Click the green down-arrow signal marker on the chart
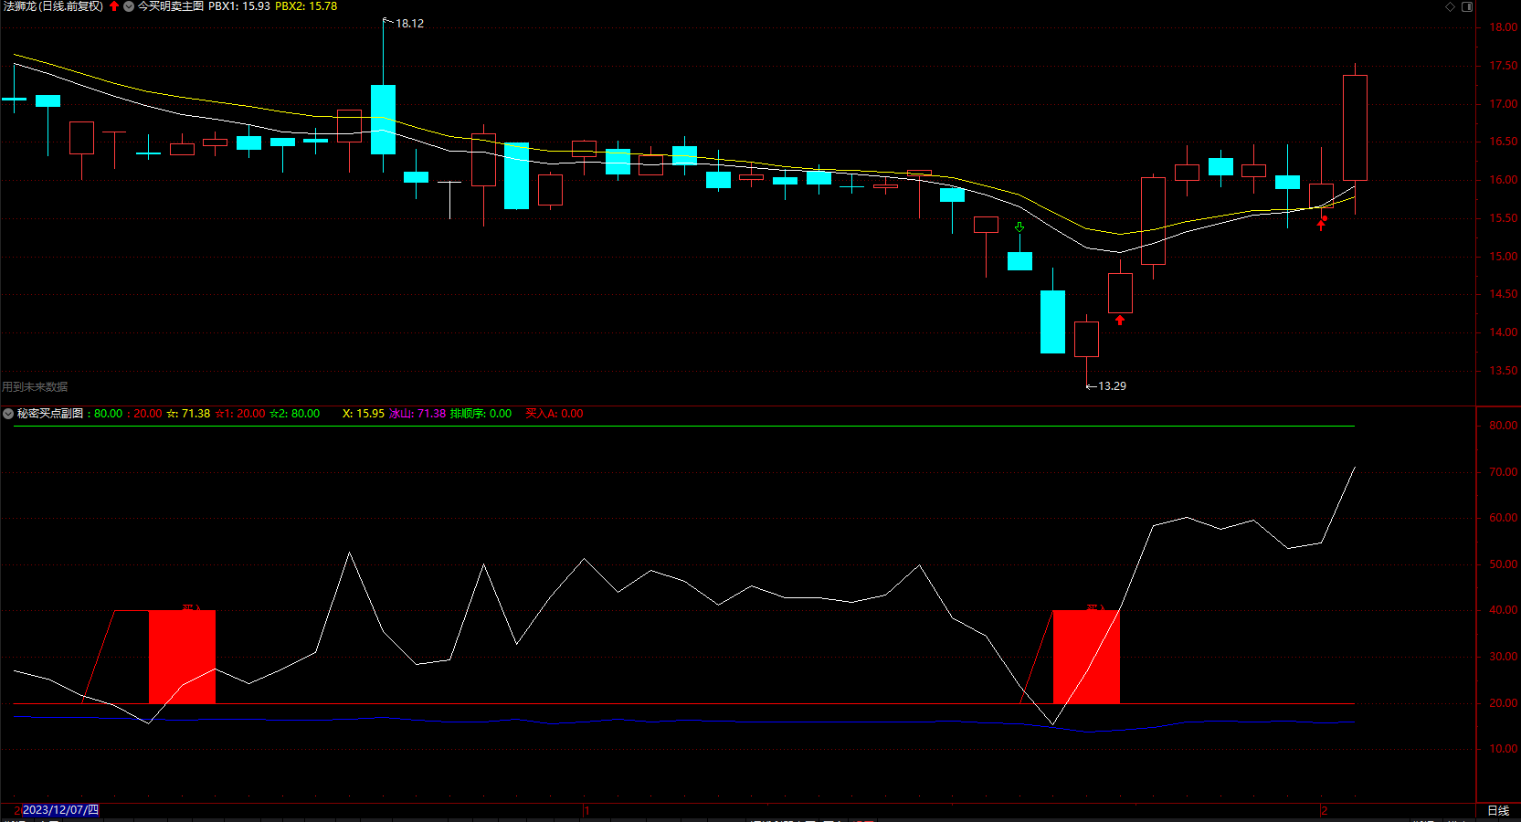The height and width of the screenshot is (822, 1521). tap(1019, 227)
